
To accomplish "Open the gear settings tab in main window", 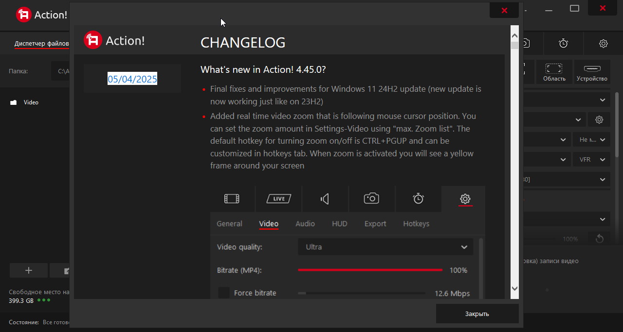I will [604, 43].
